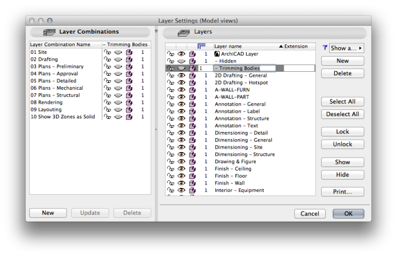Image resolution: width=397 pixels, height=257 pixels.
Task: Hide Finish - Ceiling layer eye
Action: (181, 169)
